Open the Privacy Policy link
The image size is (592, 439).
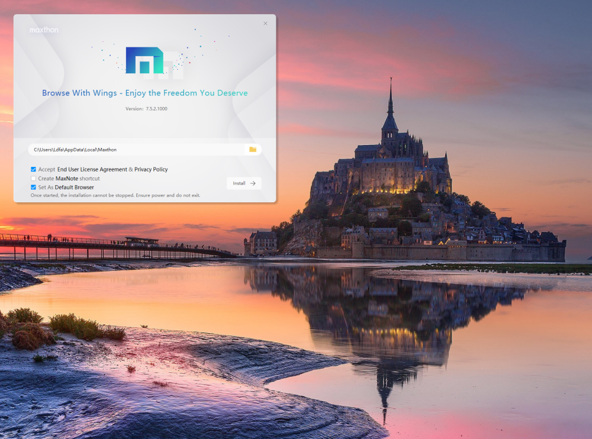pyautogui.click(x=151, y=169)
